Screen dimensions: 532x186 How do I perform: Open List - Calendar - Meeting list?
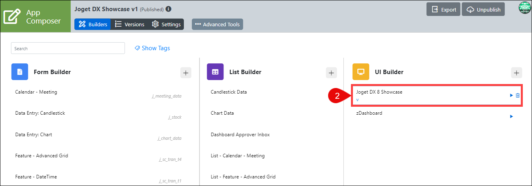pos(238,156)
